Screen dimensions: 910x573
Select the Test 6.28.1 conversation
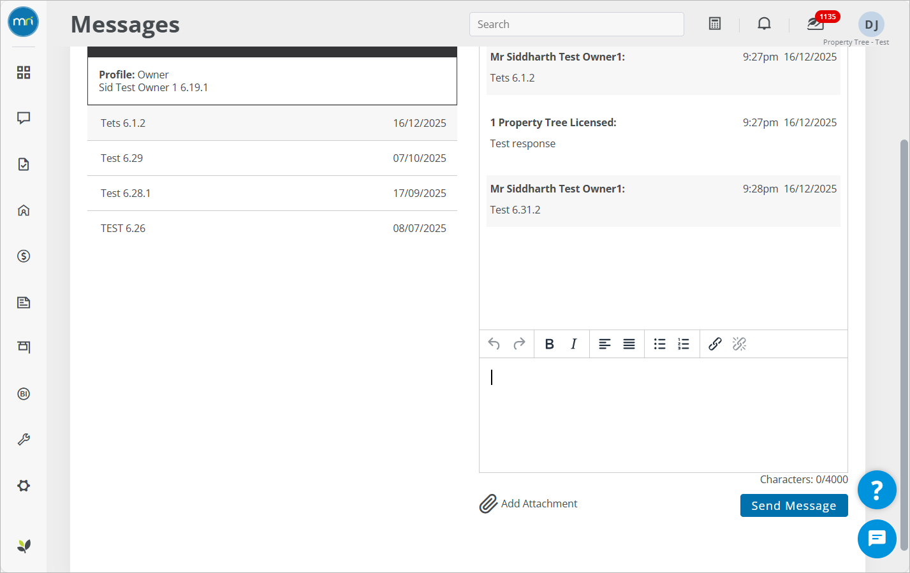point(272,193)
